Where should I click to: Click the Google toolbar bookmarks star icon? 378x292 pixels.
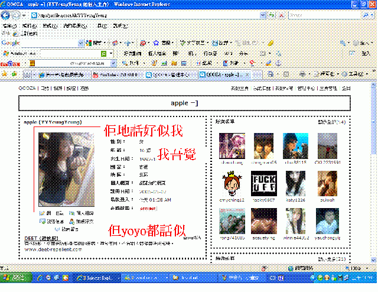156,43
